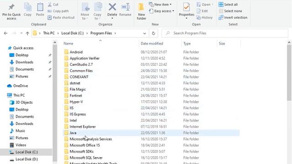
Task: Select the Hyper-V folder
Action: pos(73,102)
